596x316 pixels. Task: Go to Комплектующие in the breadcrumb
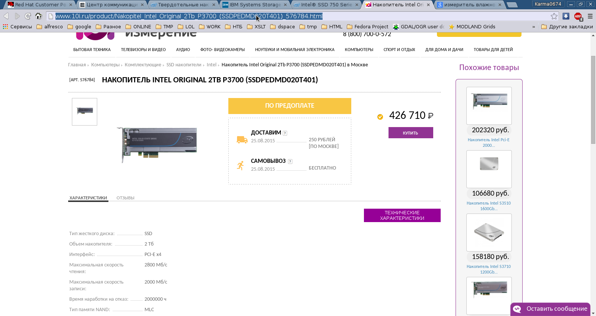[x=143, y=65]
